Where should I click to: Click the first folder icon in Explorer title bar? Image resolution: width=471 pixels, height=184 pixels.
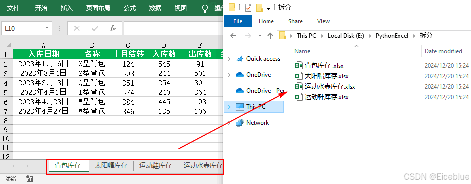click(x=232, y=8)
